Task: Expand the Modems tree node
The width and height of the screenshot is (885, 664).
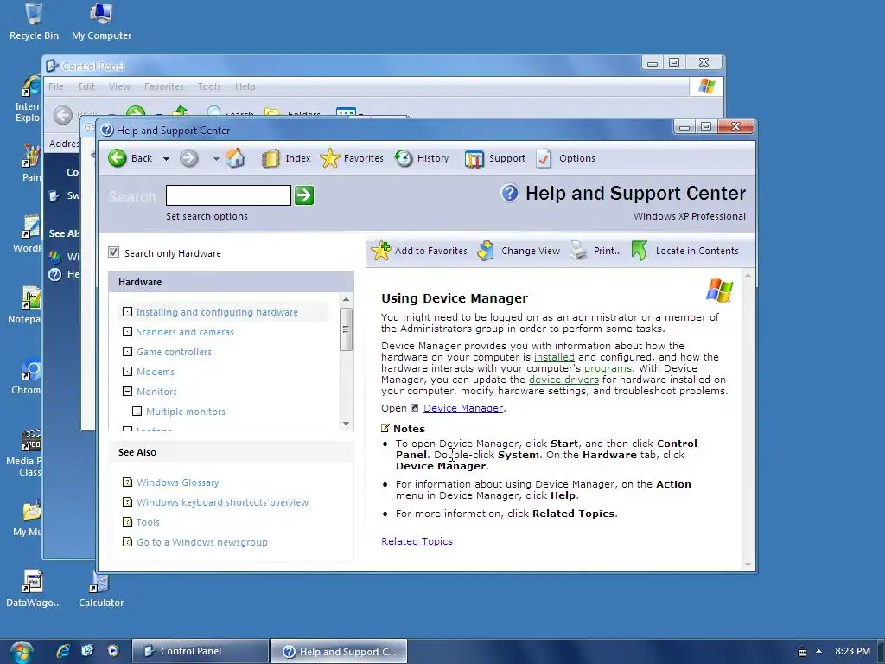Action: (128, 371)
